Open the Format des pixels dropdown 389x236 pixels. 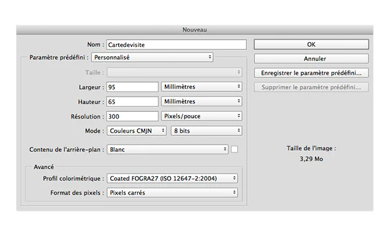[172, 193]
